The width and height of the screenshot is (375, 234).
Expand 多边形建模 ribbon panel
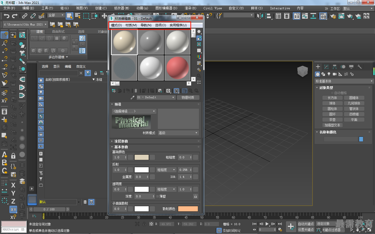point(58,57)
